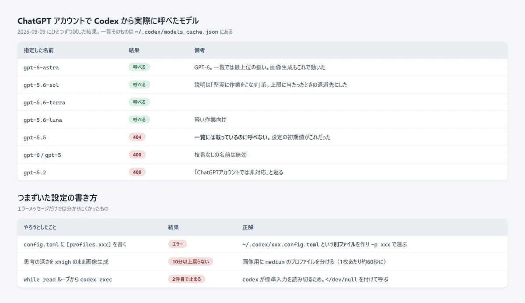525x303 pixels.
Task: Click the 呼べる badge in gpt-6-astra row
Action: tap(139, 67)
